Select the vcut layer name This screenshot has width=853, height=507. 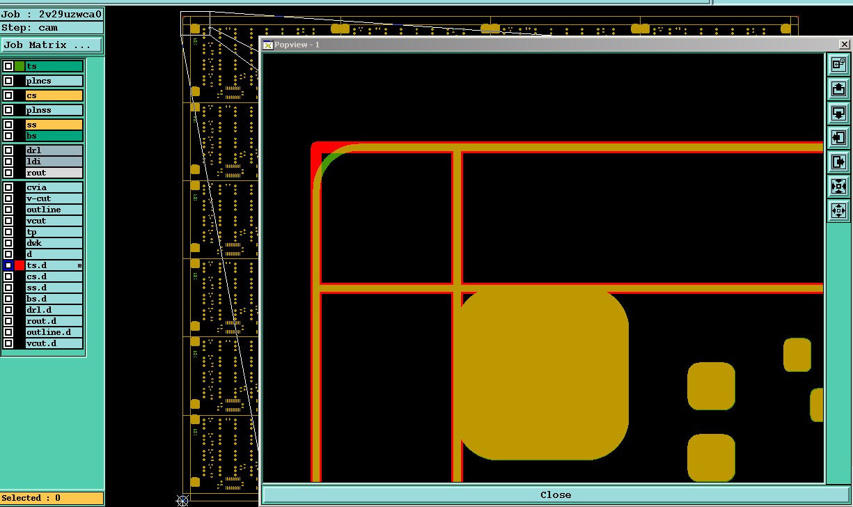click(54, 221)
